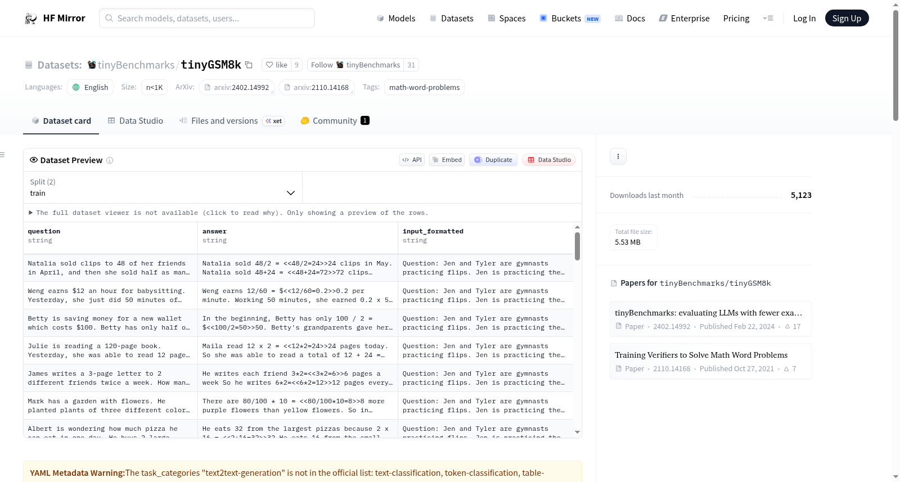The image size is (900, 482).
Task: Select the 'Mark has a garden' cell
Action: tap(111, 406)
